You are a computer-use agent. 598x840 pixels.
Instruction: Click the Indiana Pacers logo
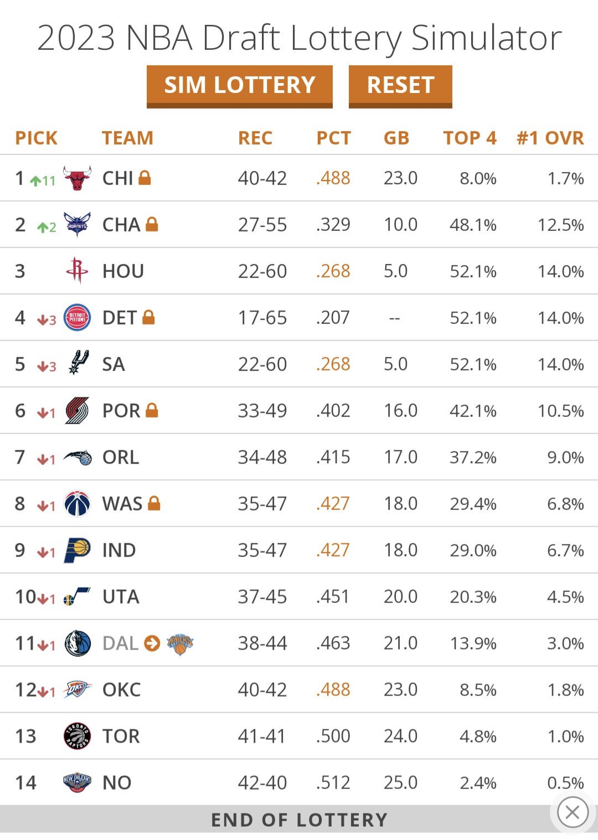point(77,550)
